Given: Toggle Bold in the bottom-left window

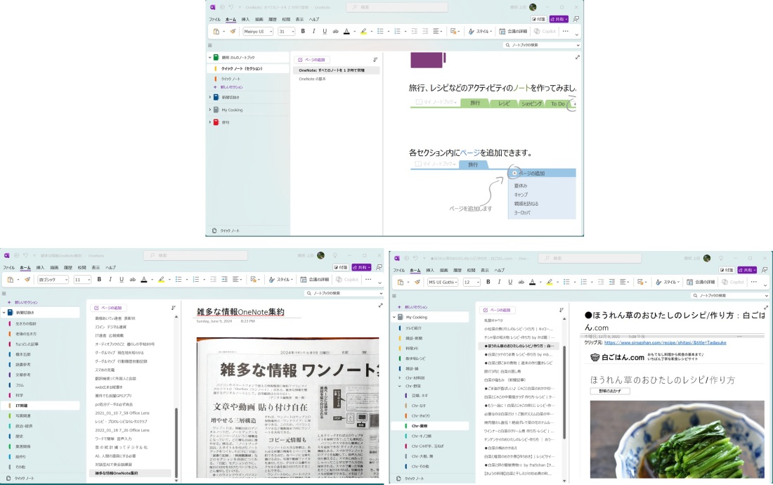Looking at the screenshot, I should coord(99,280).
